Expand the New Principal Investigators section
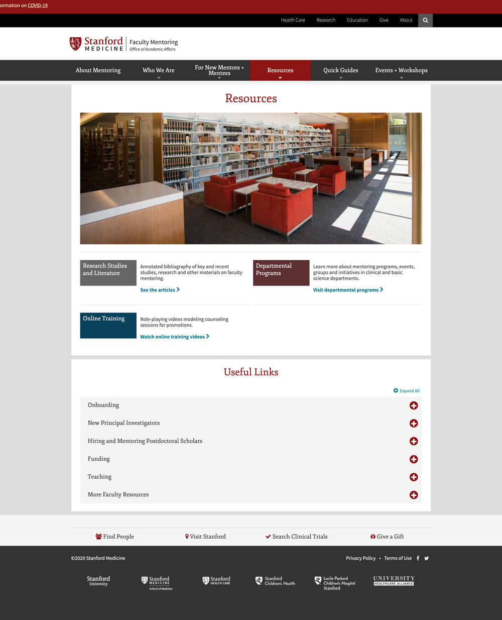The width and height of the screenshot is (502, 620). tap(414, 423)
